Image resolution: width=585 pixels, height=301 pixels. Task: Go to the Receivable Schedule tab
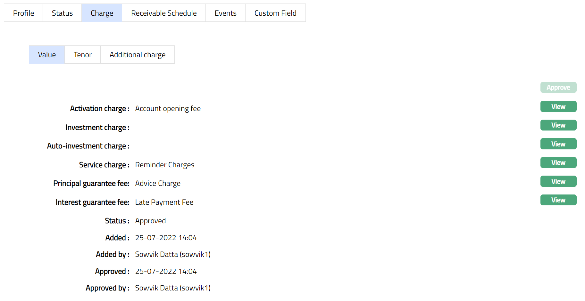164,13
